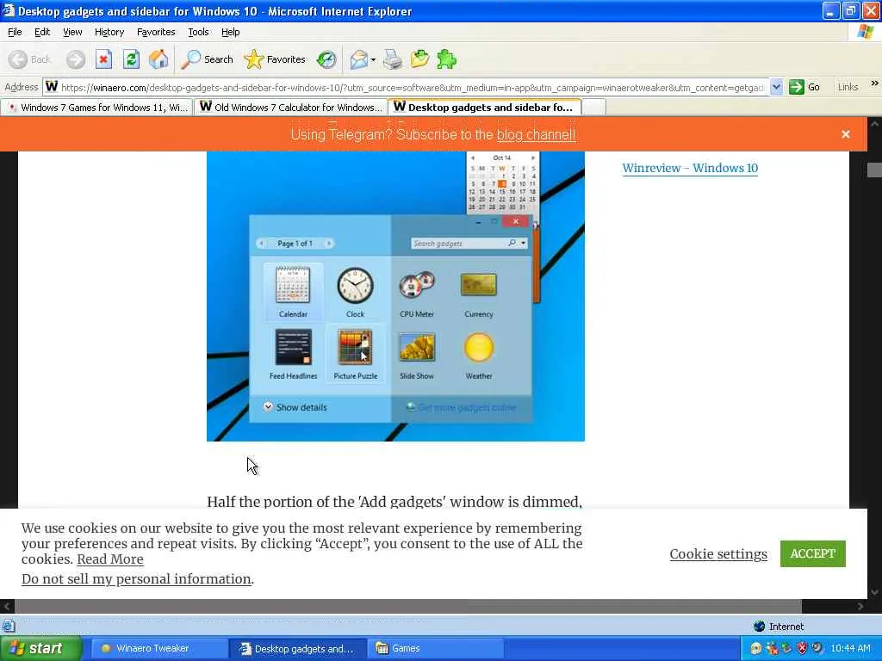This screenshot has height=661, width=882.
Task: Go back with the Back arrow button
Action: pos(30,59)
